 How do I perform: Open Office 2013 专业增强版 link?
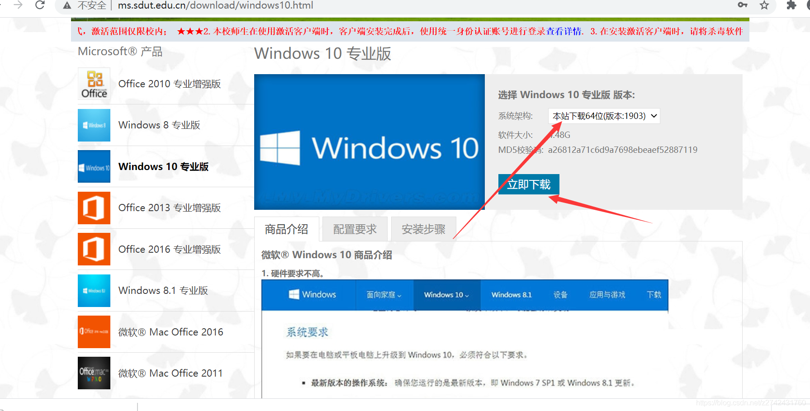(x=170, y=208)
